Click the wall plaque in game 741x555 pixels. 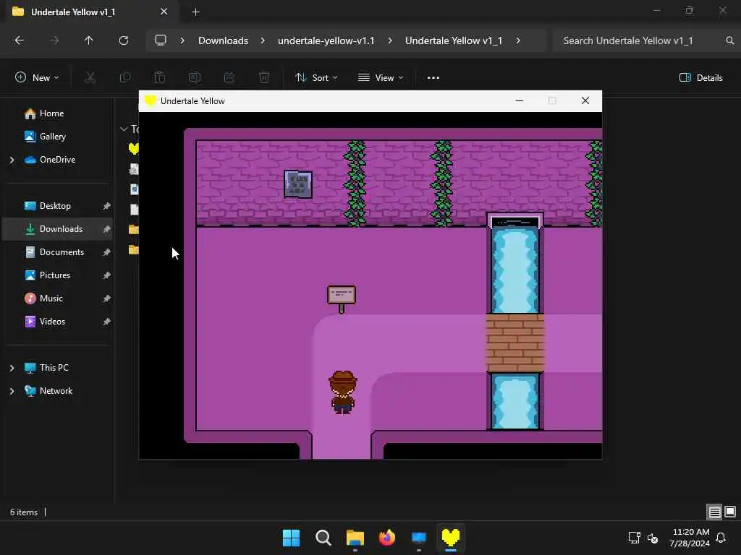(x=297, y=184)
